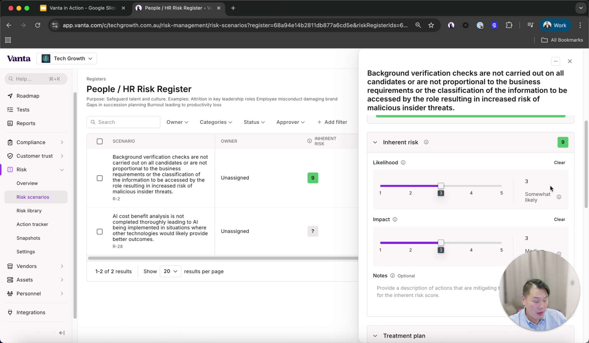Clear the Likelihood value
This screenshot has width=589, height=343.
tap(559, 163)
